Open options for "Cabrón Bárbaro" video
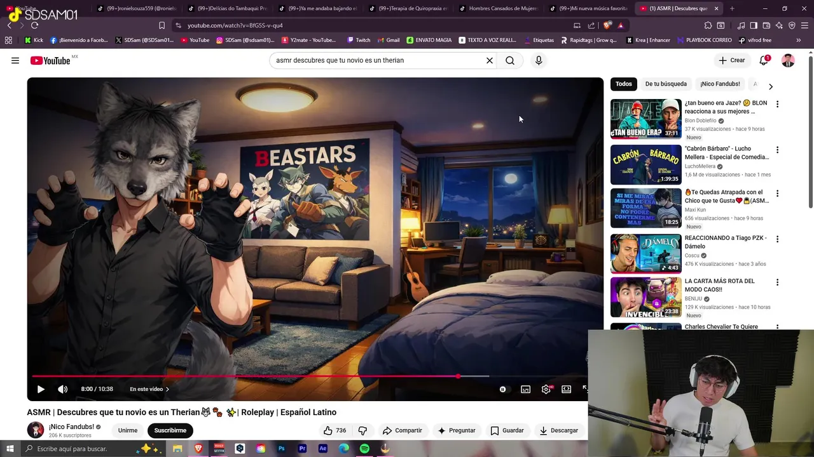The height and width of the screenshot is (457, 814). [x=777, y=150]
